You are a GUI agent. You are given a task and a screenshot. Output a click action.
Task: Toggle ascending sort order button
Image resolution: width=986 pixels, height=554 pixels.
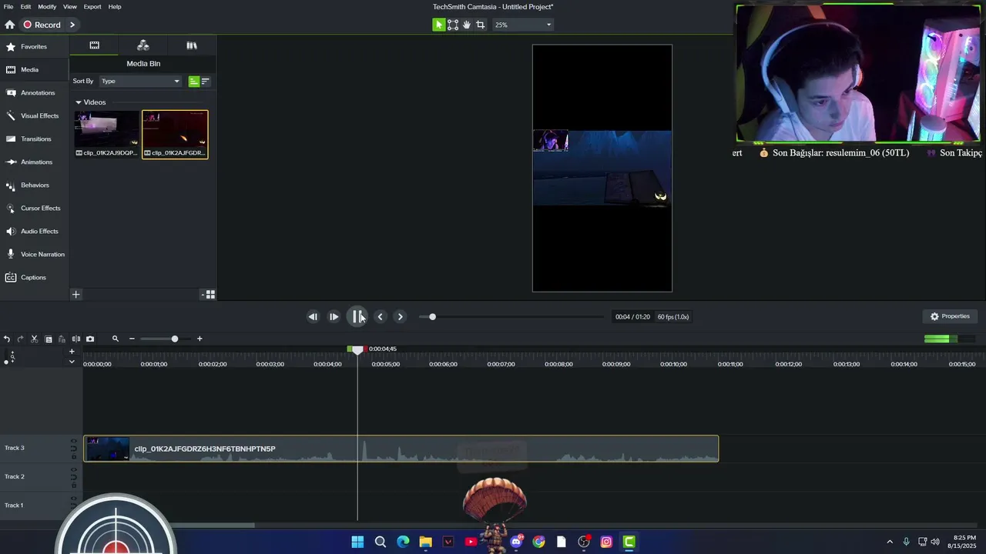point(194,81)
